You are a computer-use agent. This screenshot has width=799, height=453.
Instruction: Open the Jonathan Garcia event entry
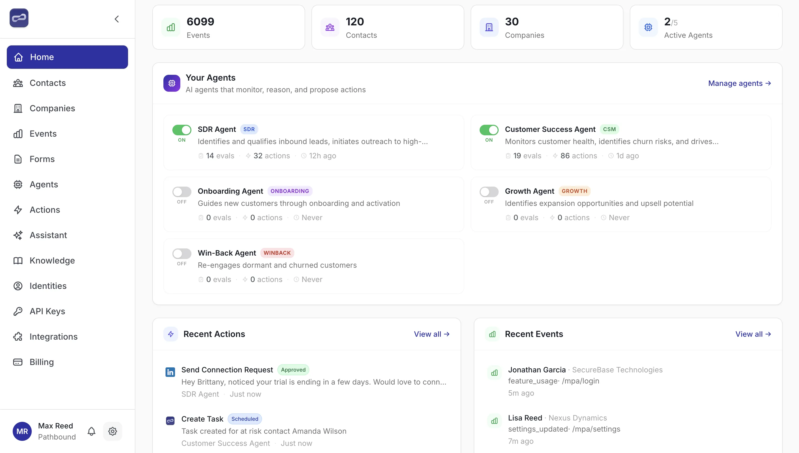click(x=537, y=370)
